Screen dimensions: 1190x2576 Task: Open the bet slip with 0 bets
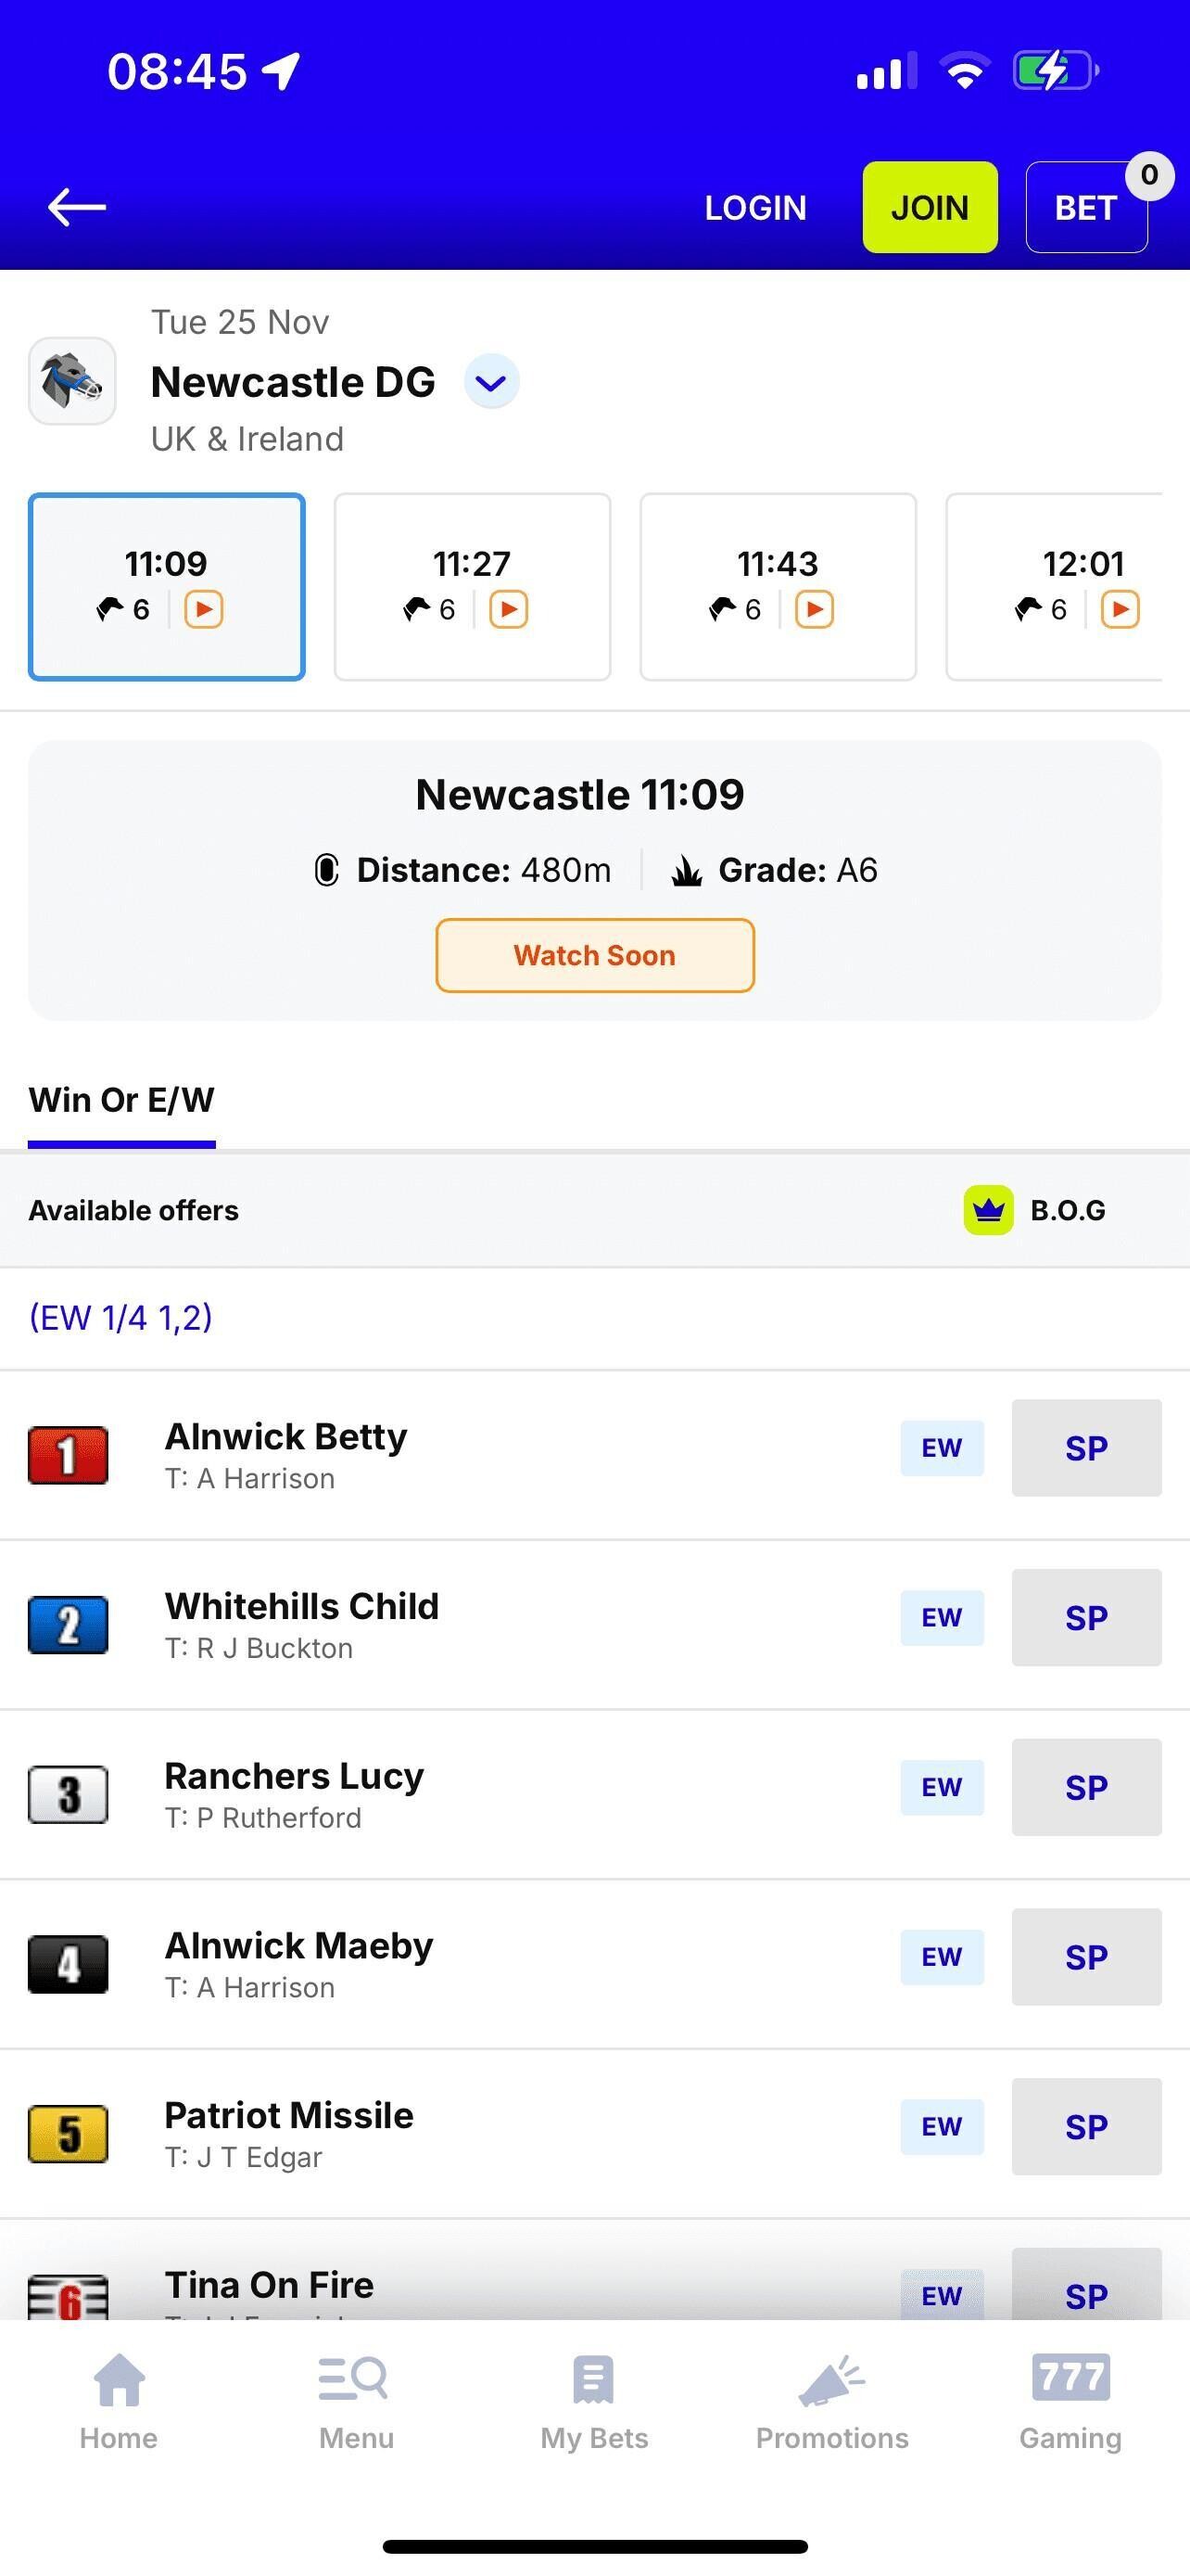(1086, 208)
